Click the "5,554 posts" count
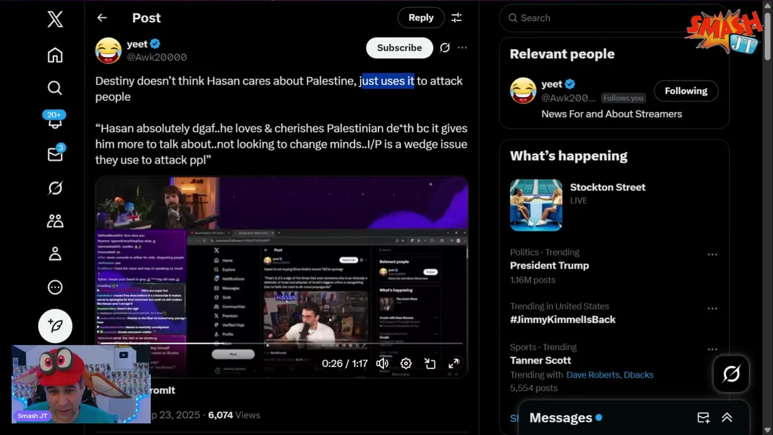This screenshot has height=435, width=773. coord(534,388)
